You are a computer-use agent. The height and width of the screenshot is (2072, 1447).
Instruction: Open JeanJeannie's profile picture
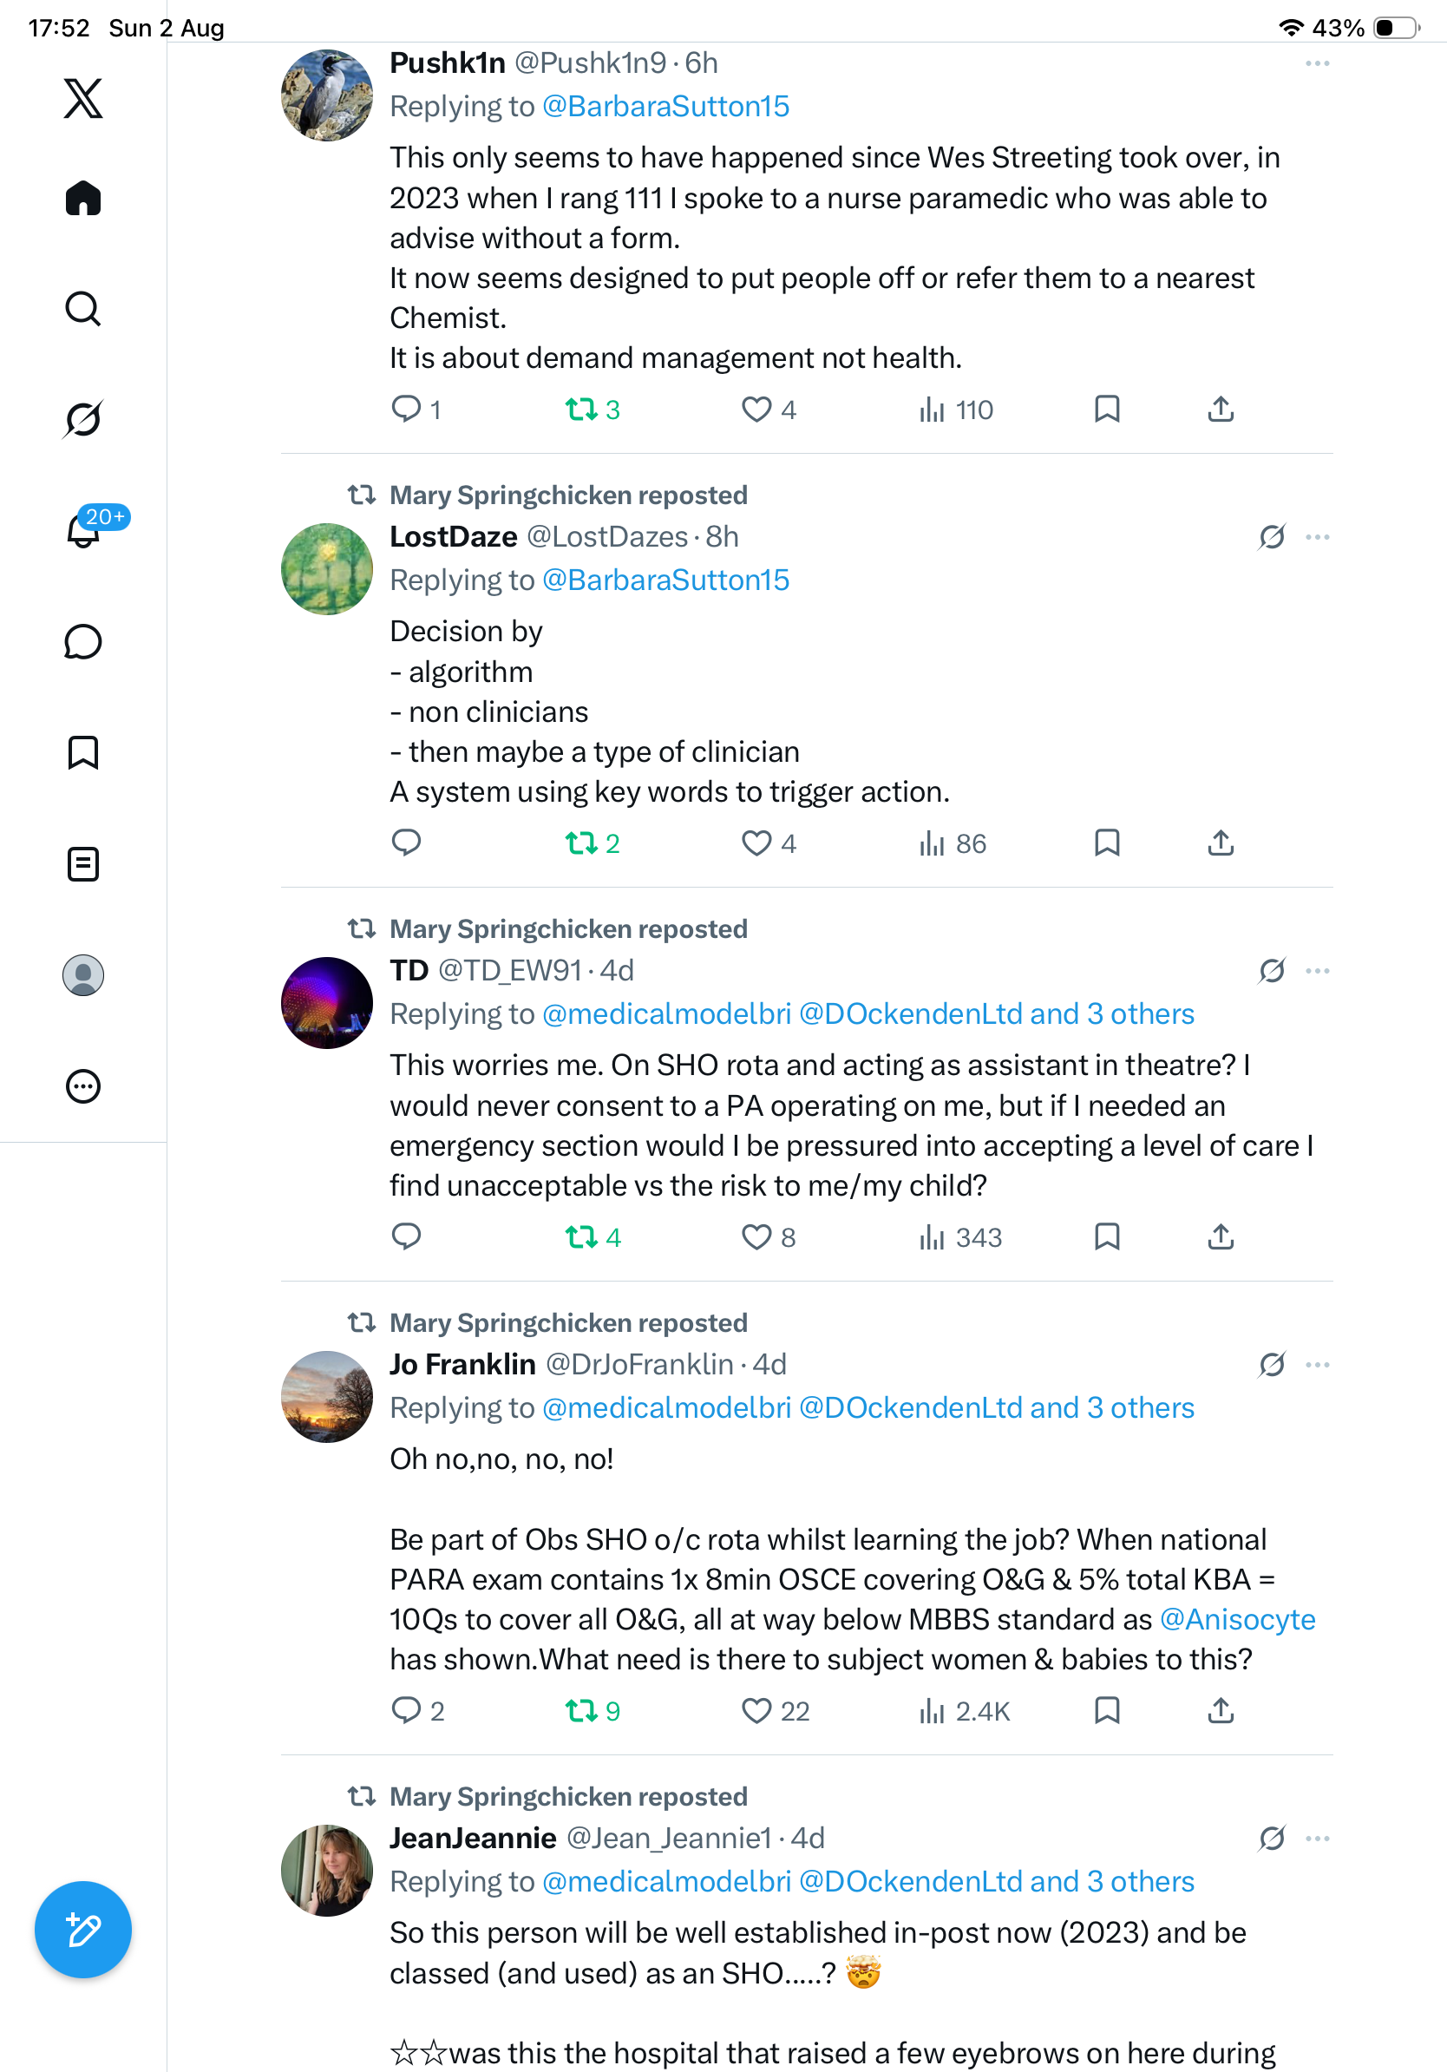326,1871
